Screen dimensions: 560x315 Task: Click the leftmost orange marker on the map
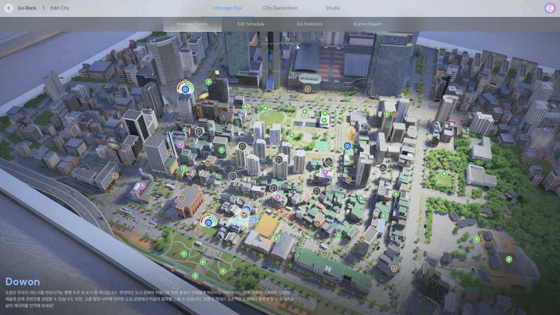click(x=116, y=176)
